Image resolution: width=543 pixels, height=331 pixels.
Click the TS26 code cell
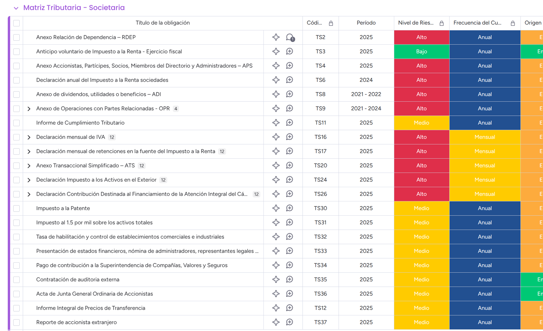tap(320, 194)
